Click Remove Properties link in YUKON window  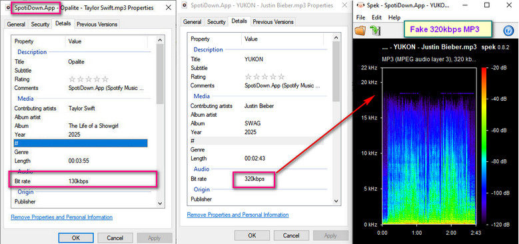pyautogui.click(x=238, y=215)
